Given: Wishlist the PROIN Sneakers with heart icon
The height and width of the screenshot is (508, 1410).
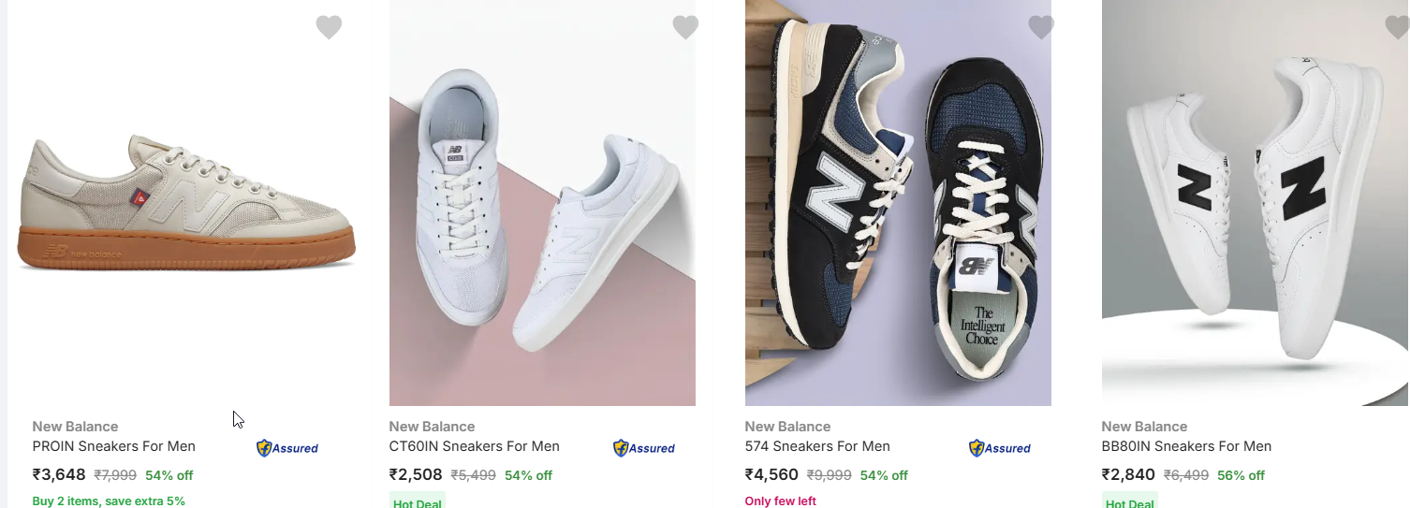Looking at the screenshot, I should coord(329,27).
